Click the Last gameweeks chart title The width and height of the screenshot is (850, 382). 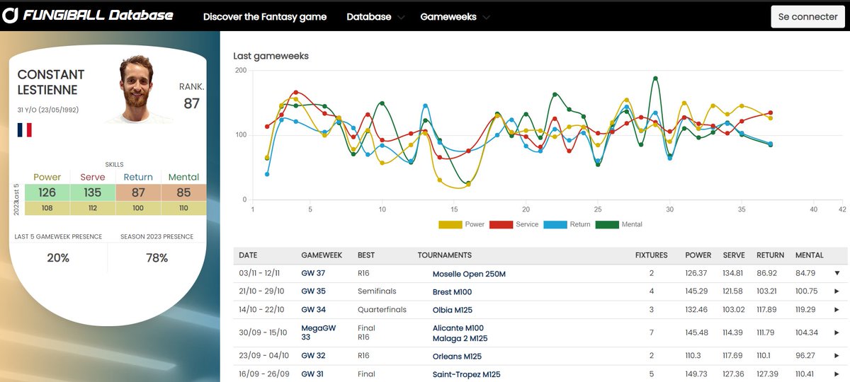271,56
